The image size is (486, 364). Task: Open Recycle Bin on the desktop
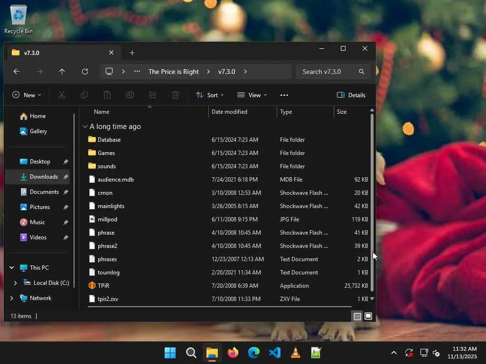19,19
